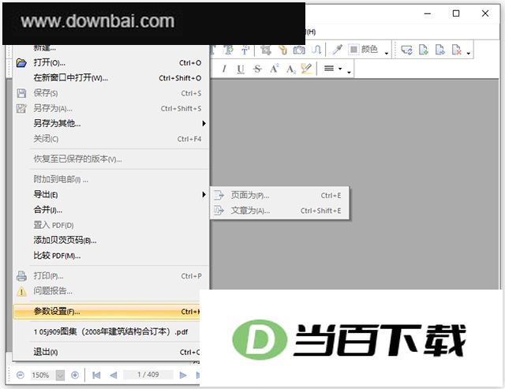The width and height of the screenshot is (505, 389).
Task: Go to first page
Action: 96,375
